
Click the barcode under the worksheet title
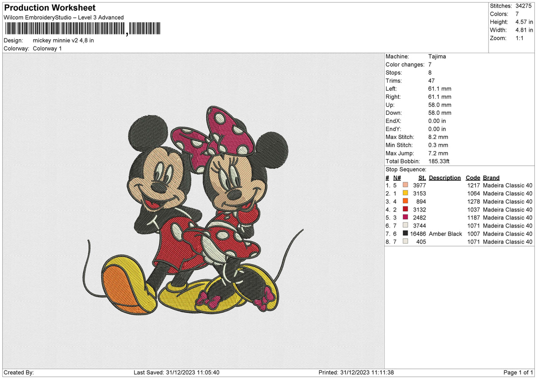click(x=82, y=29)
